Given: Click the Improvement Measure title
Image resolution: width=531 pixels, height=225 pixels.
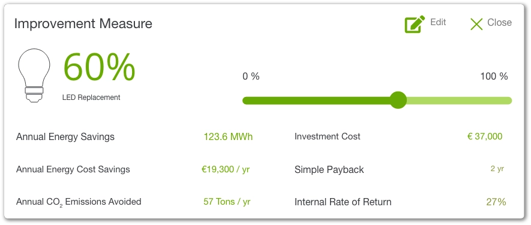Looking at the screenshot, I should (83, 24).
